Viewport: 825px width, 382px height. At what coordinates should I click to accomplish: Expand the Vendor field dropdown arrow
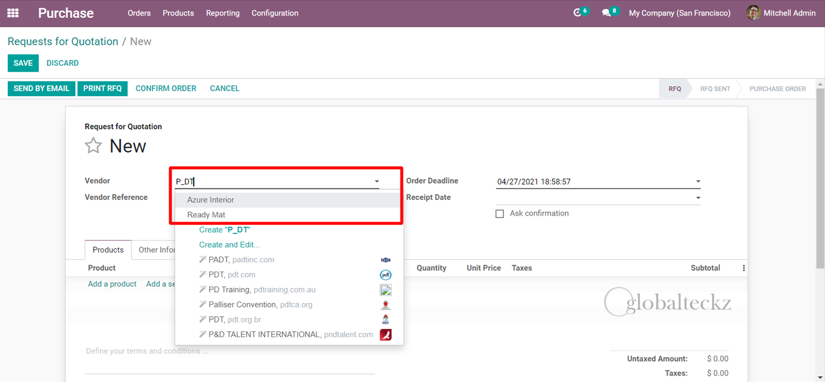pos(377,181)
